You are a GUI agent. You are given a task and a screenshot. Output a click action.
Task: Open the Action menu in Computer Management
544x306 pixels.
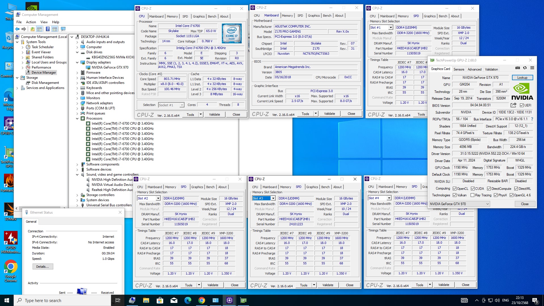31,22
